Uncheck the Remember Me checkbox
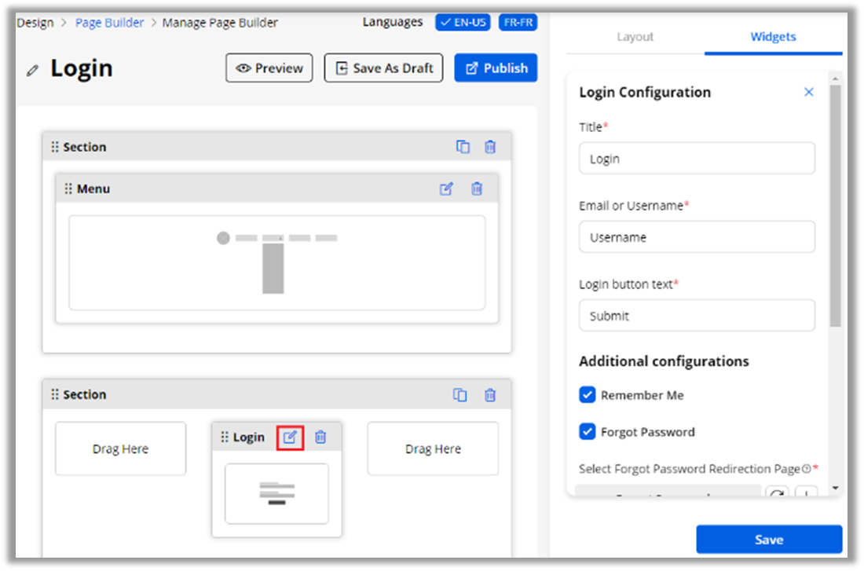Image resolution: width=864 pixels, height=571 pixels. pyautogui.click(x=588, y=395)
